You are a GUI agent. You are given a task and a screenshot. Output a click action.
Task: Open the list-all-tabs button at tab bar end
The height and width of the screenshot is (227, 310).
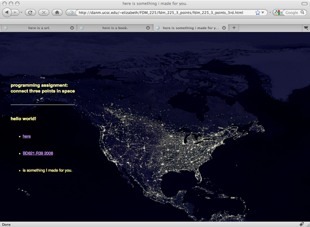pos(306,28)
